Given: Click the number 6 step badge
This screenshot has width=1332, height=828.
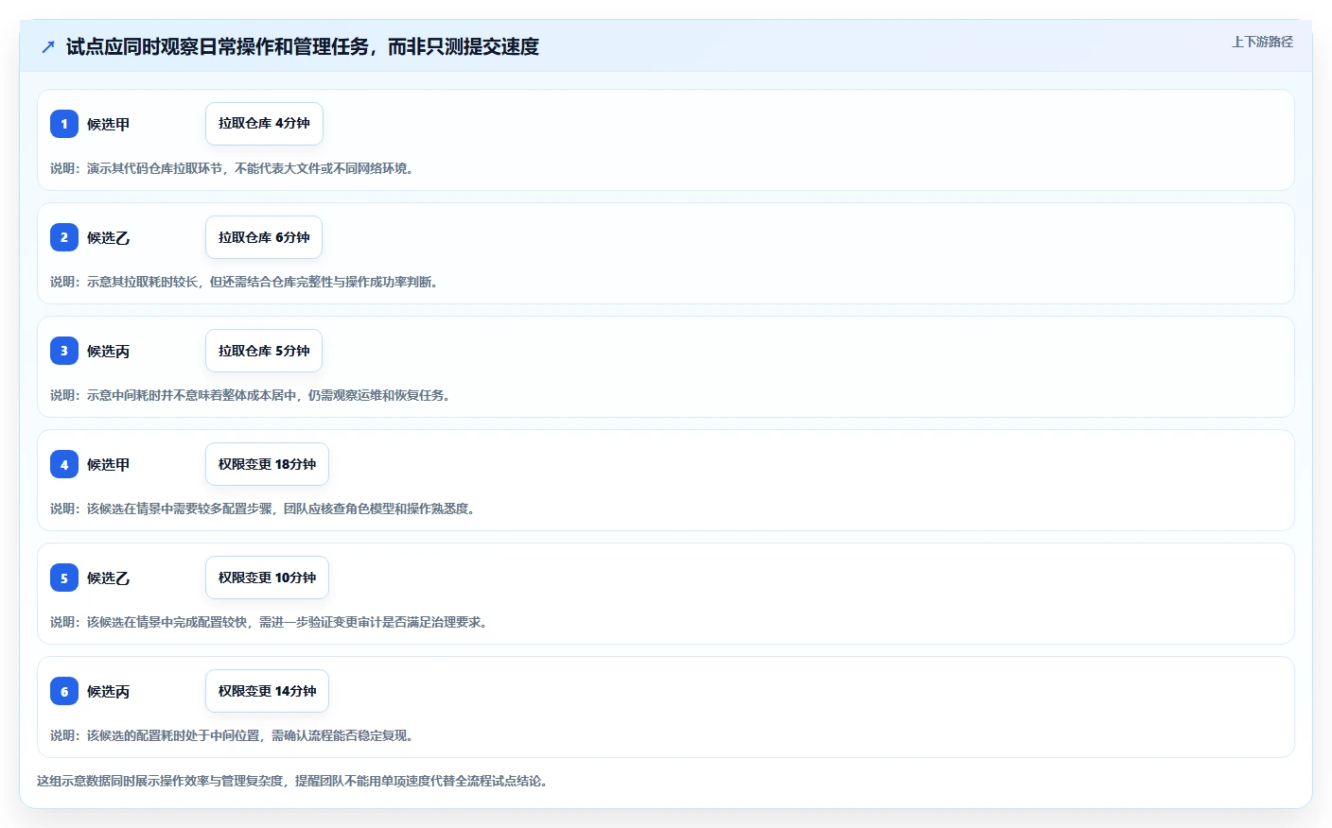Looking at the screenshot, I should click(x=64, y=691).
